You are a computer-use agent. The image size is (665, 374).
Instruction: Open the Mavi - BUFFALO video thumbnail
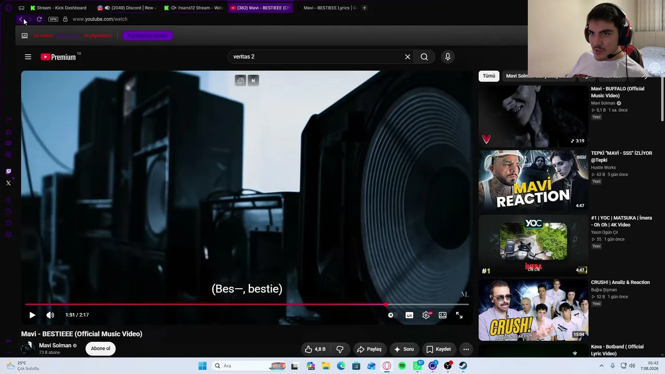(533, 116)
